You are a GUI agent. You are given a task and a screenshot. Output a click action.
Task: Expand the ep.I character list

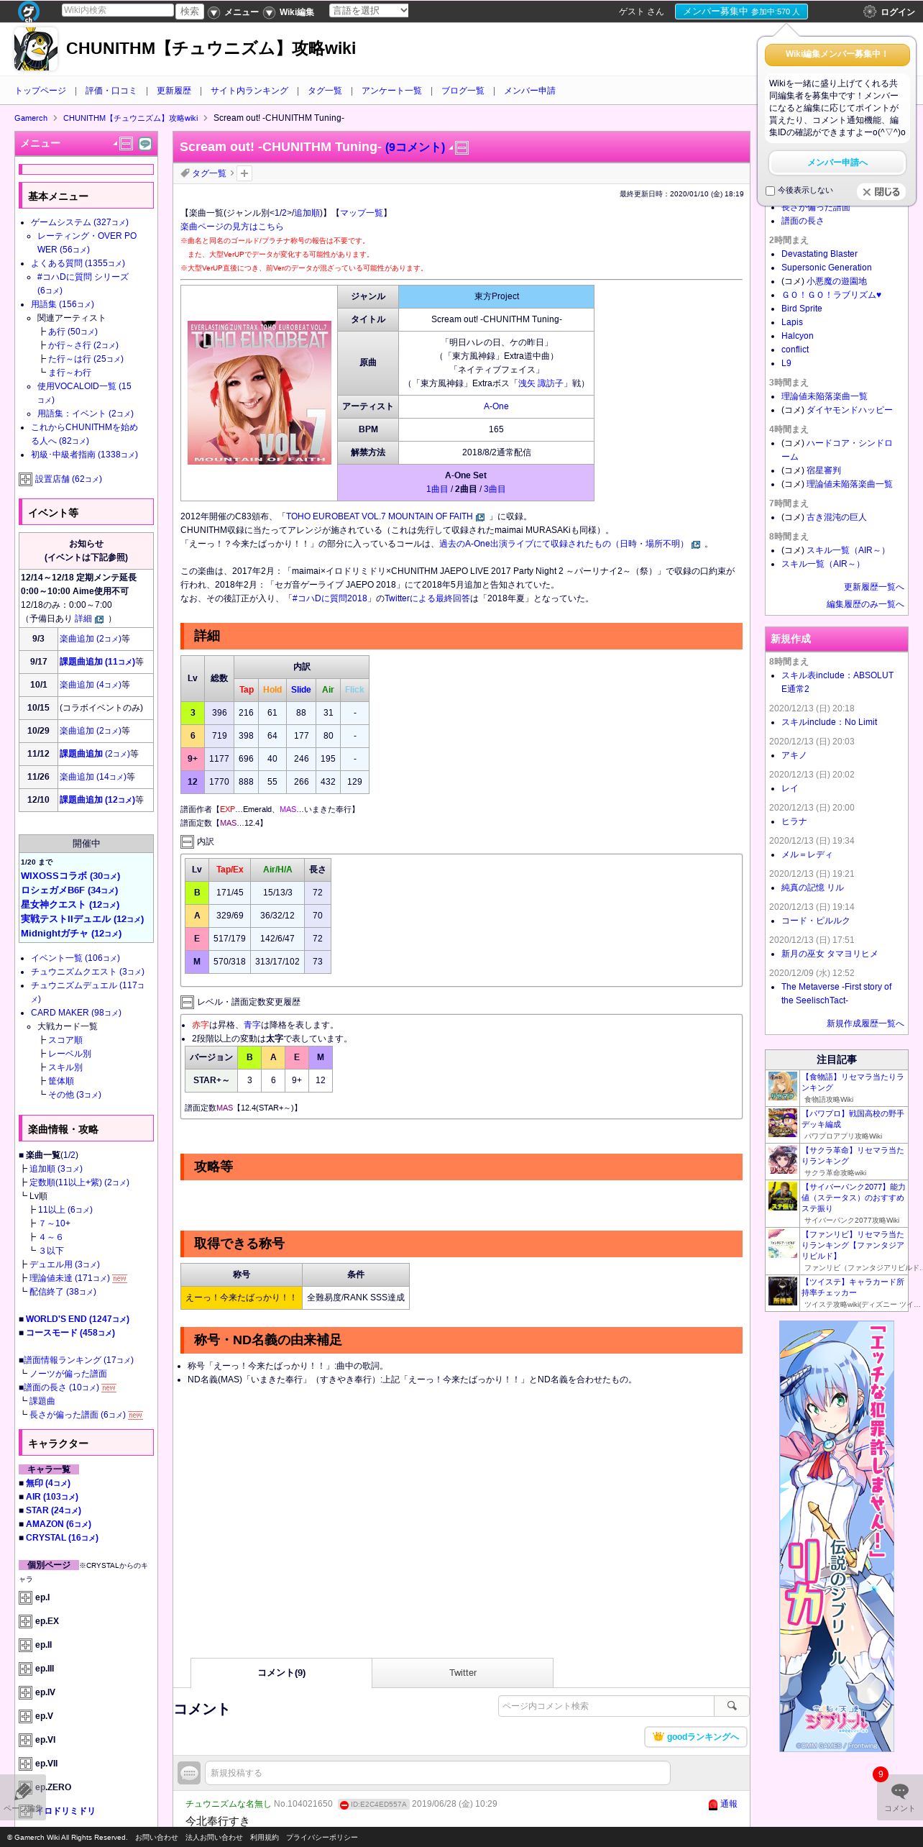click(25, 1597)
